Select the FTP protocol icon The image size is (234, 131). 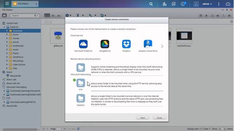tap(81, 83)
